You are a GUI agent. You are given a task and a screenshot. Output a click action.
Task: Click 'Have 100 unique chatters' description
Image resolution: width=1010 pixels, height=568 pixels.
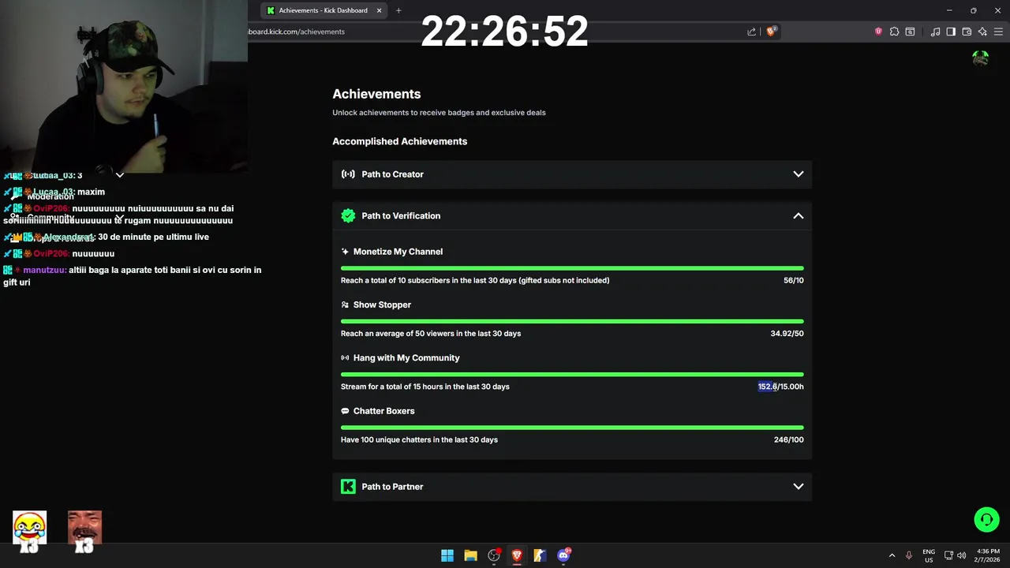point(419,440)
